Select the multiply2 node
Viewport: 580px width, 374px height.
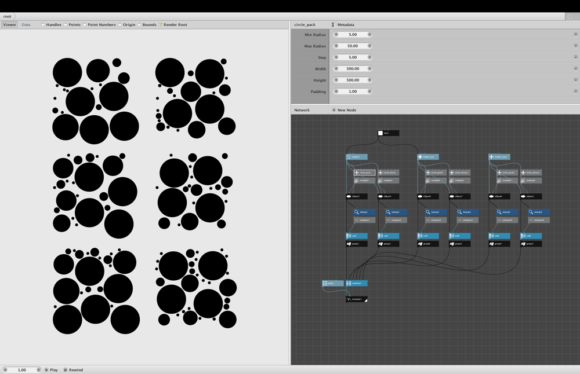(x=365, y=181)
